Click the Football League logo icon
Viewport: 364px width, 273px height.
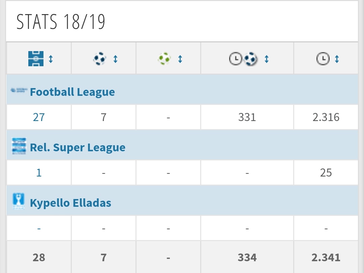click(19, 90)
